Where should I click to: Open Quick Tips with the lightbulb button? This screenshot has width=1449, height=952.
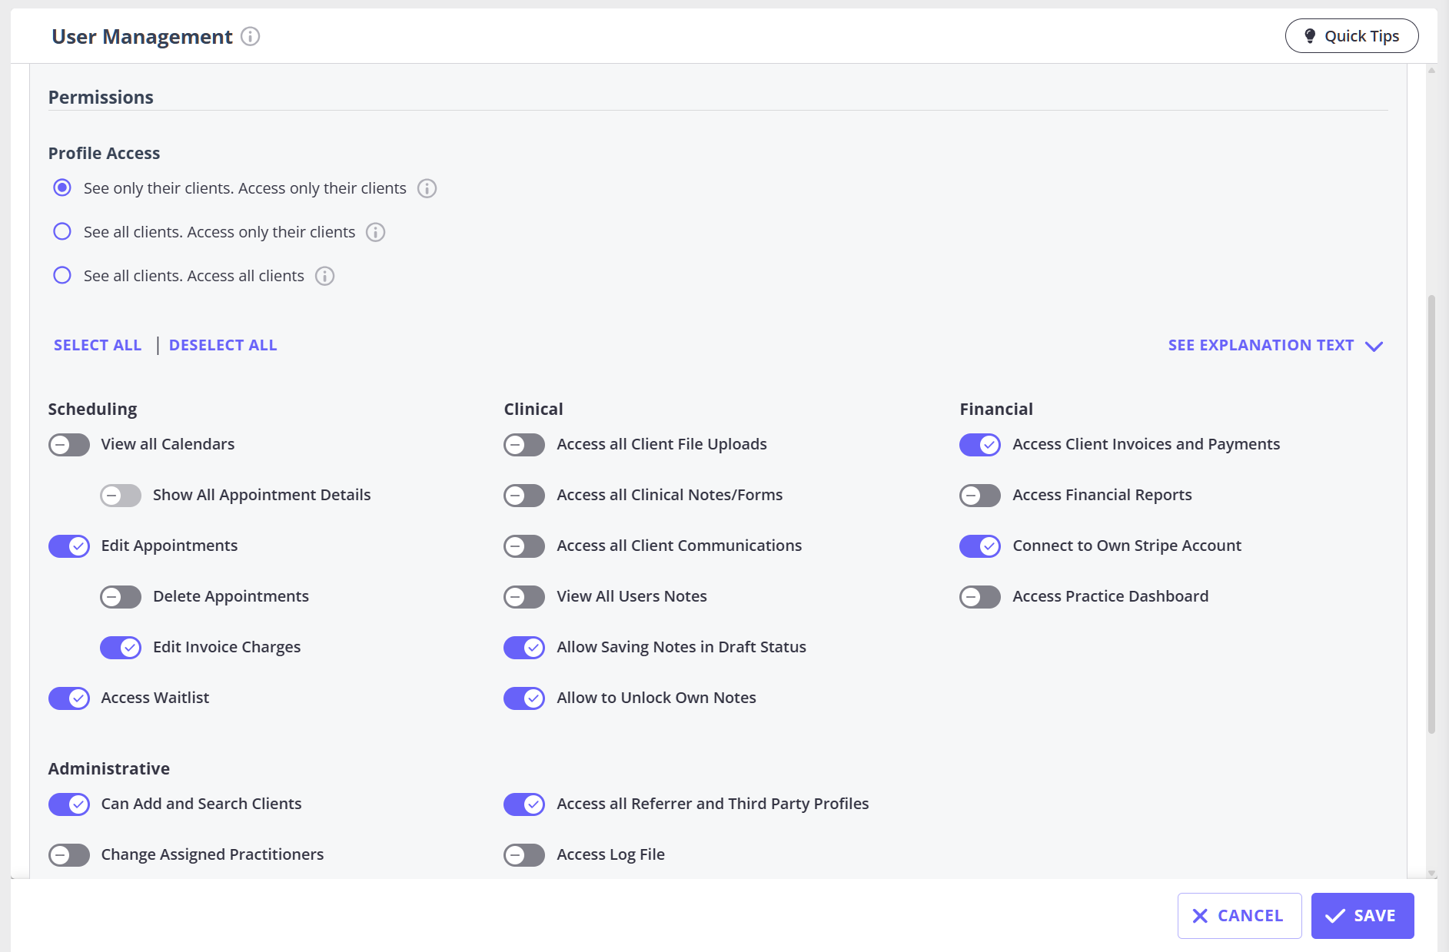pyautogui.click(x=1351, y=36)
